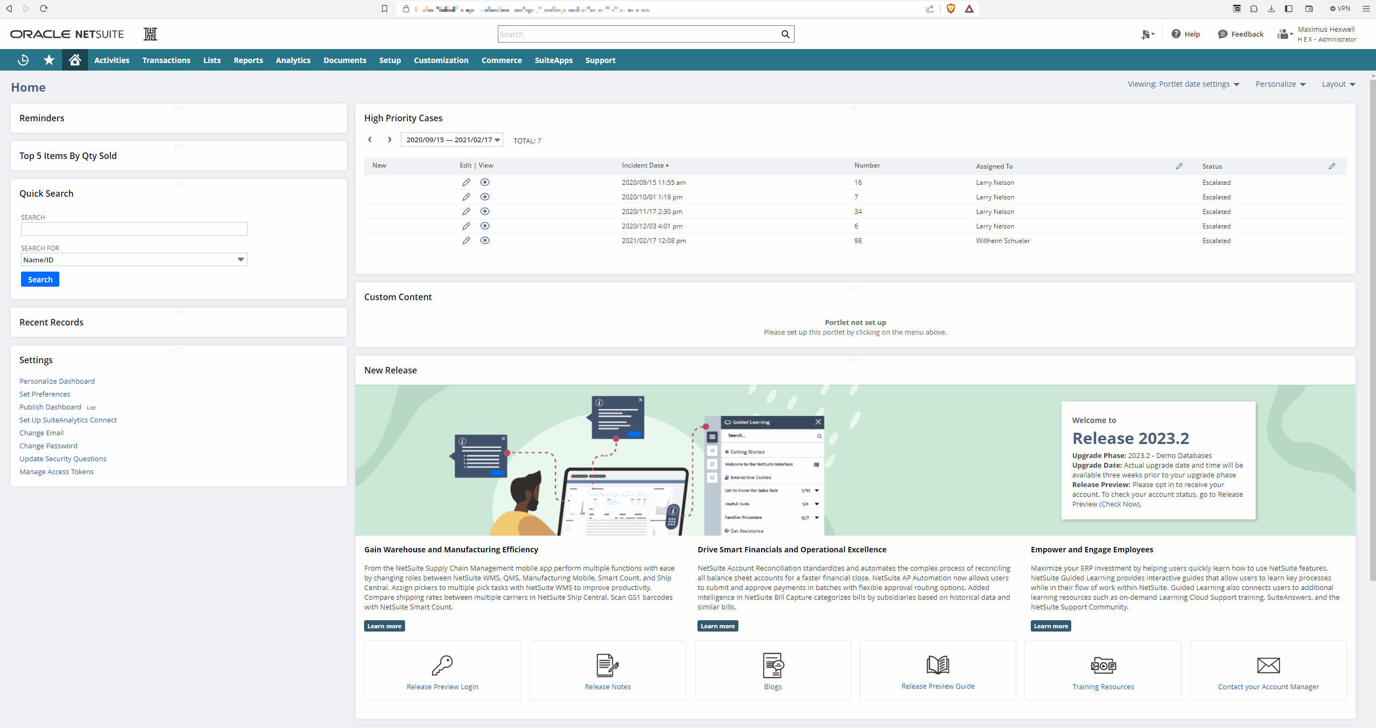Open the Setup menu

pos(389,60)
